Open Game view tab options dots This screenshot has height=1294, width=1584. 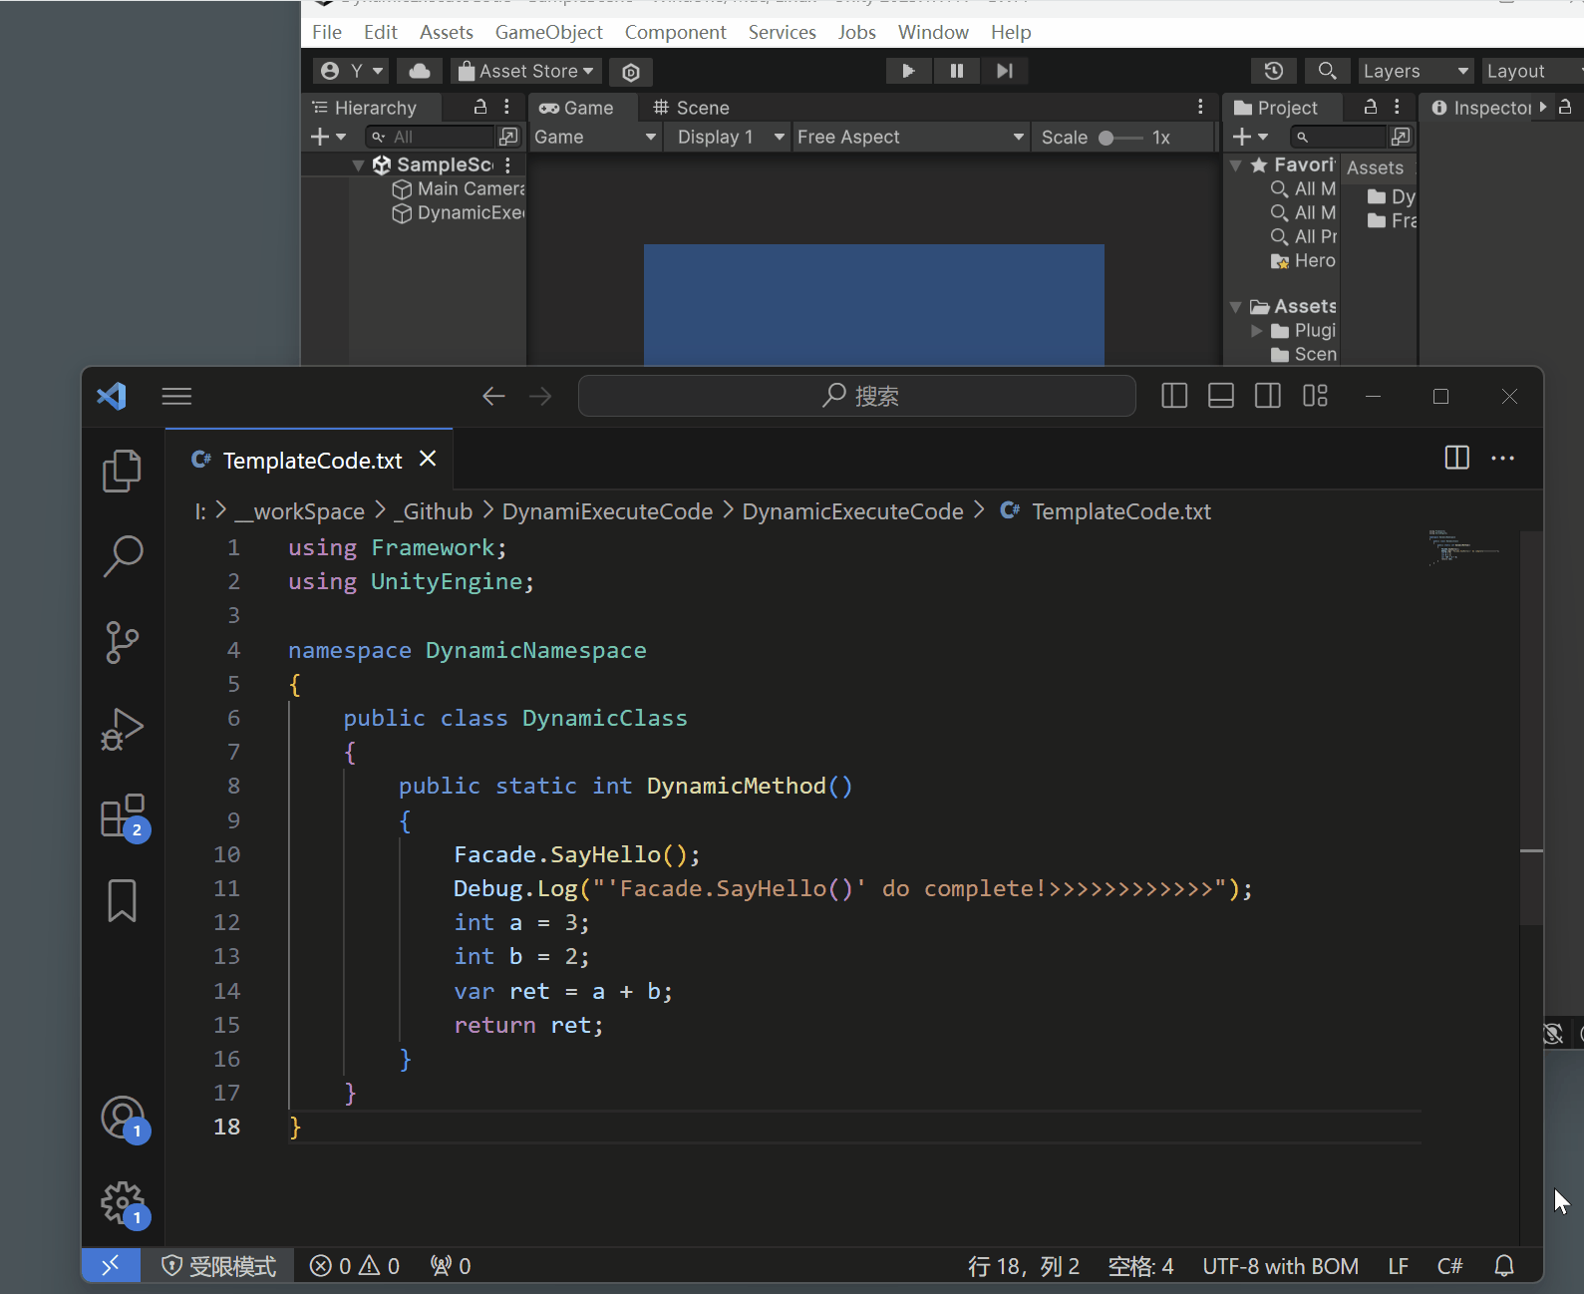(1200, 107)
